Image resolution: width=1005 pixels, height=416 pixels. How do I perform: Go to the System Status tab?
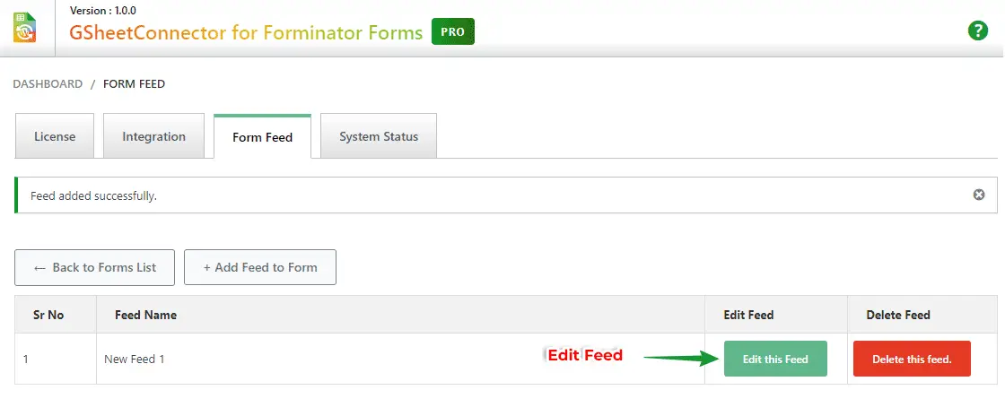[x=379, y=137]
